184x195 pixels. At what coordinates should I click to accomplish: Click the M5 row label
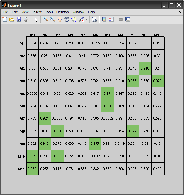tap(22, 94)
